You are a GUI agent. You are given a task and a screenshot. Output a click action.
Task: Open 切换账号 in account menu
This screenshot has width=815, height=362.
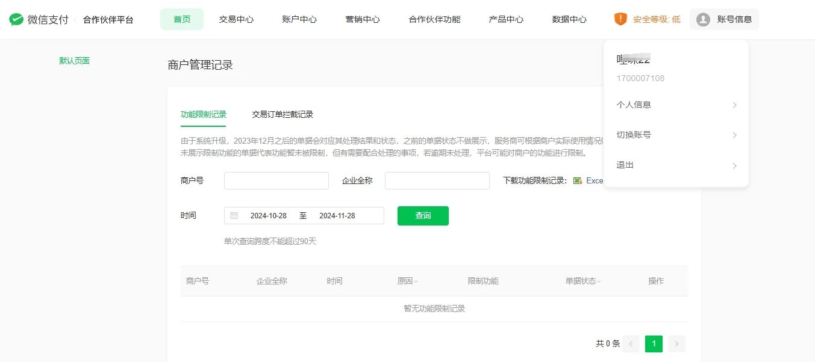[676, 135]
